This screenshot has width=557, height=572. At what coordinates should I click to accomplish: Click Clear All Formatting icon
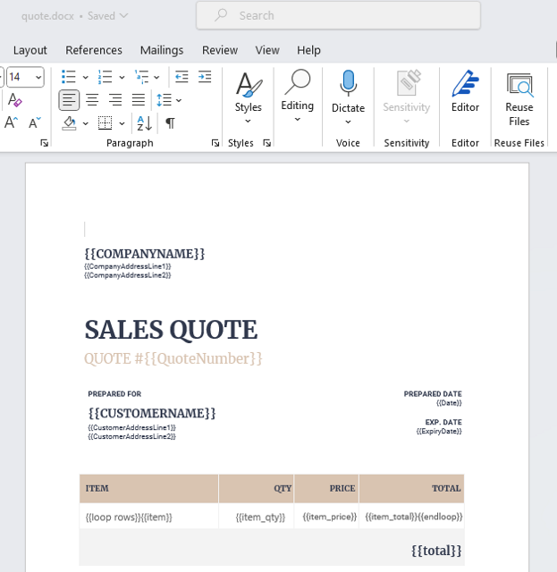click(14, 100)
